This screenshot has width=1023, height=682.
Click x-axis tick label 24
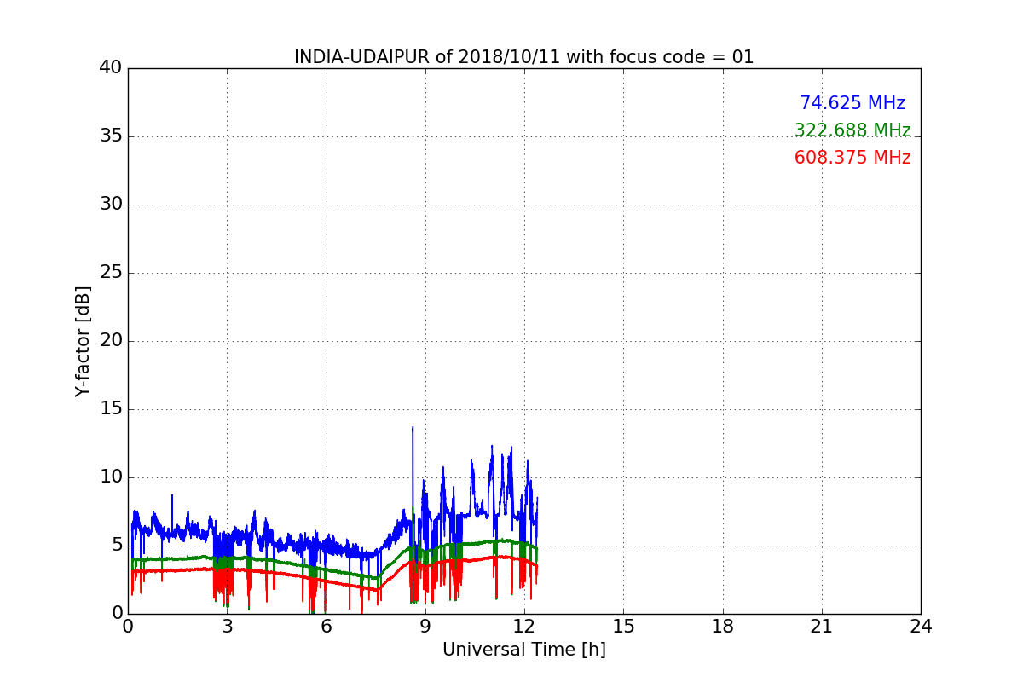click(x=921, y=626)
